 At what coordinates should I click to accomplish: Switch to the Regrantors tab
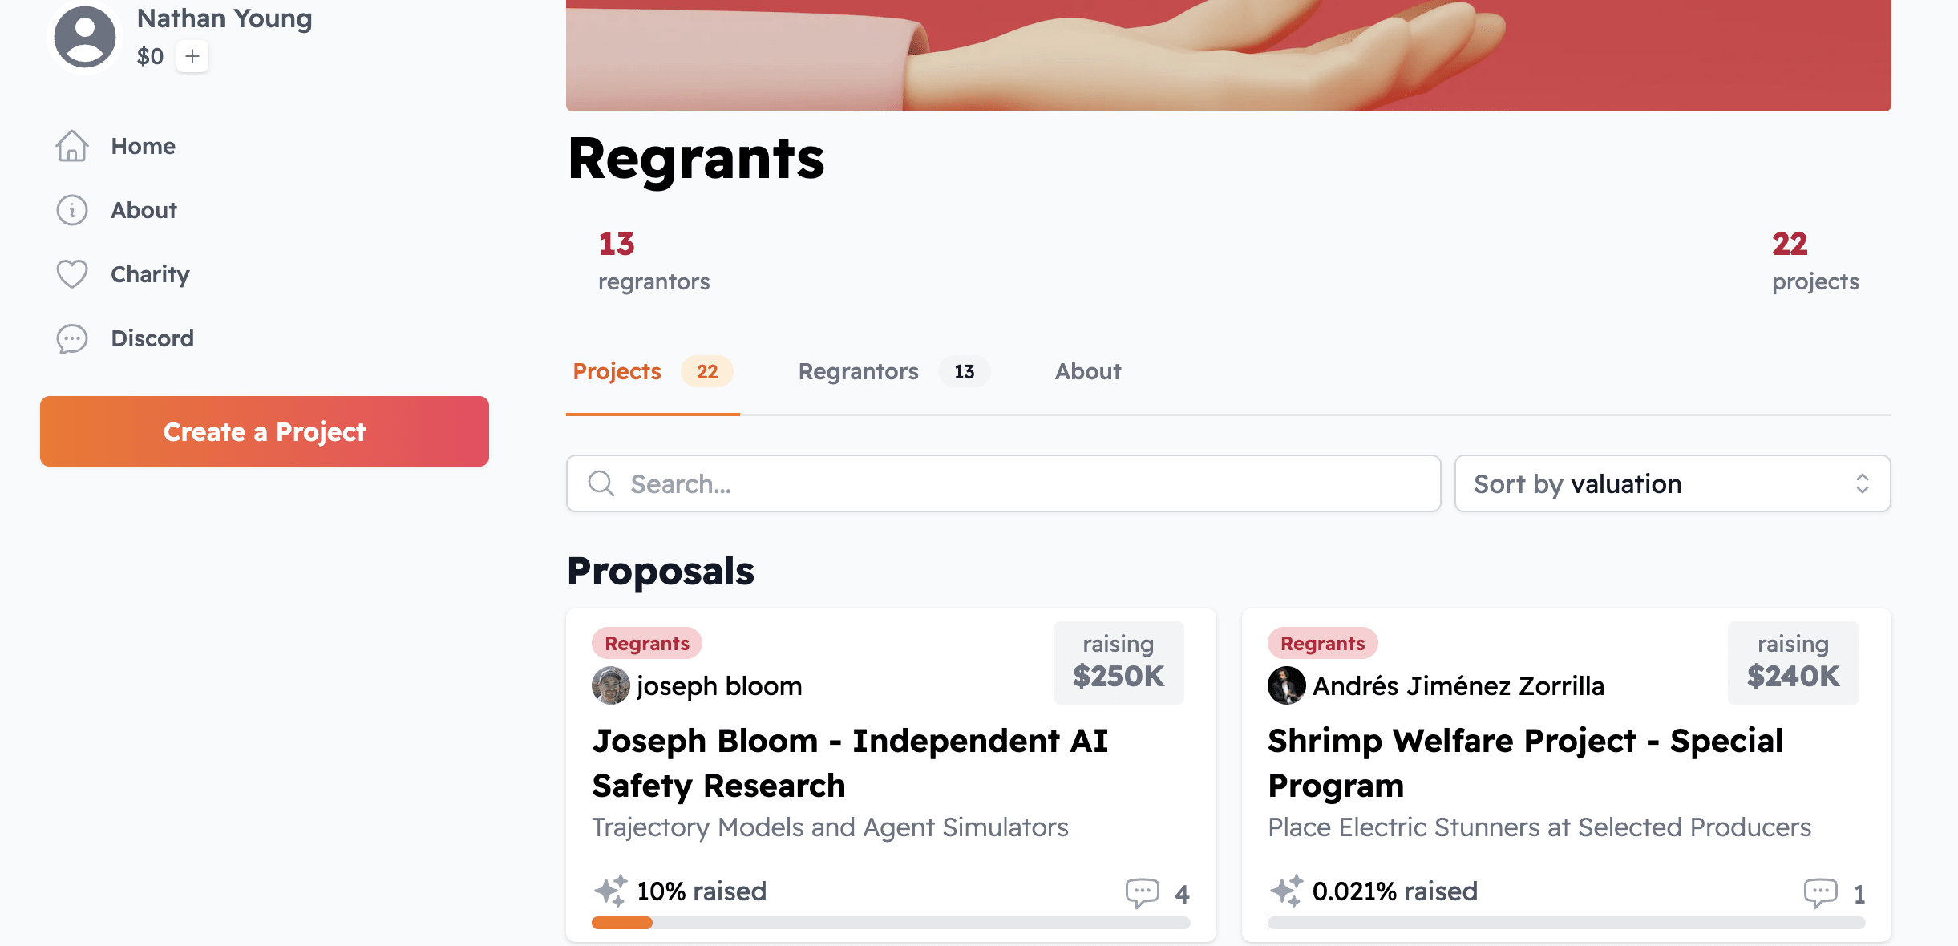coord(859,371)
